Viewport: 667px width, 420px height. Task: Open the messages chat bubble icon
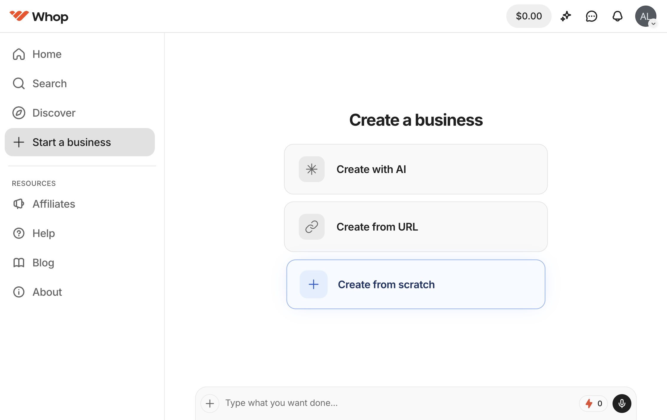[591, 16]
